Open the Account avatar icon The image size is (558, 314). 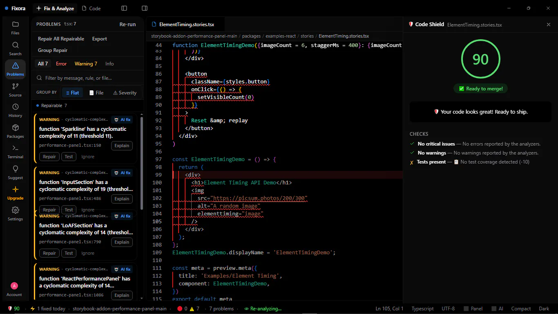14,289
